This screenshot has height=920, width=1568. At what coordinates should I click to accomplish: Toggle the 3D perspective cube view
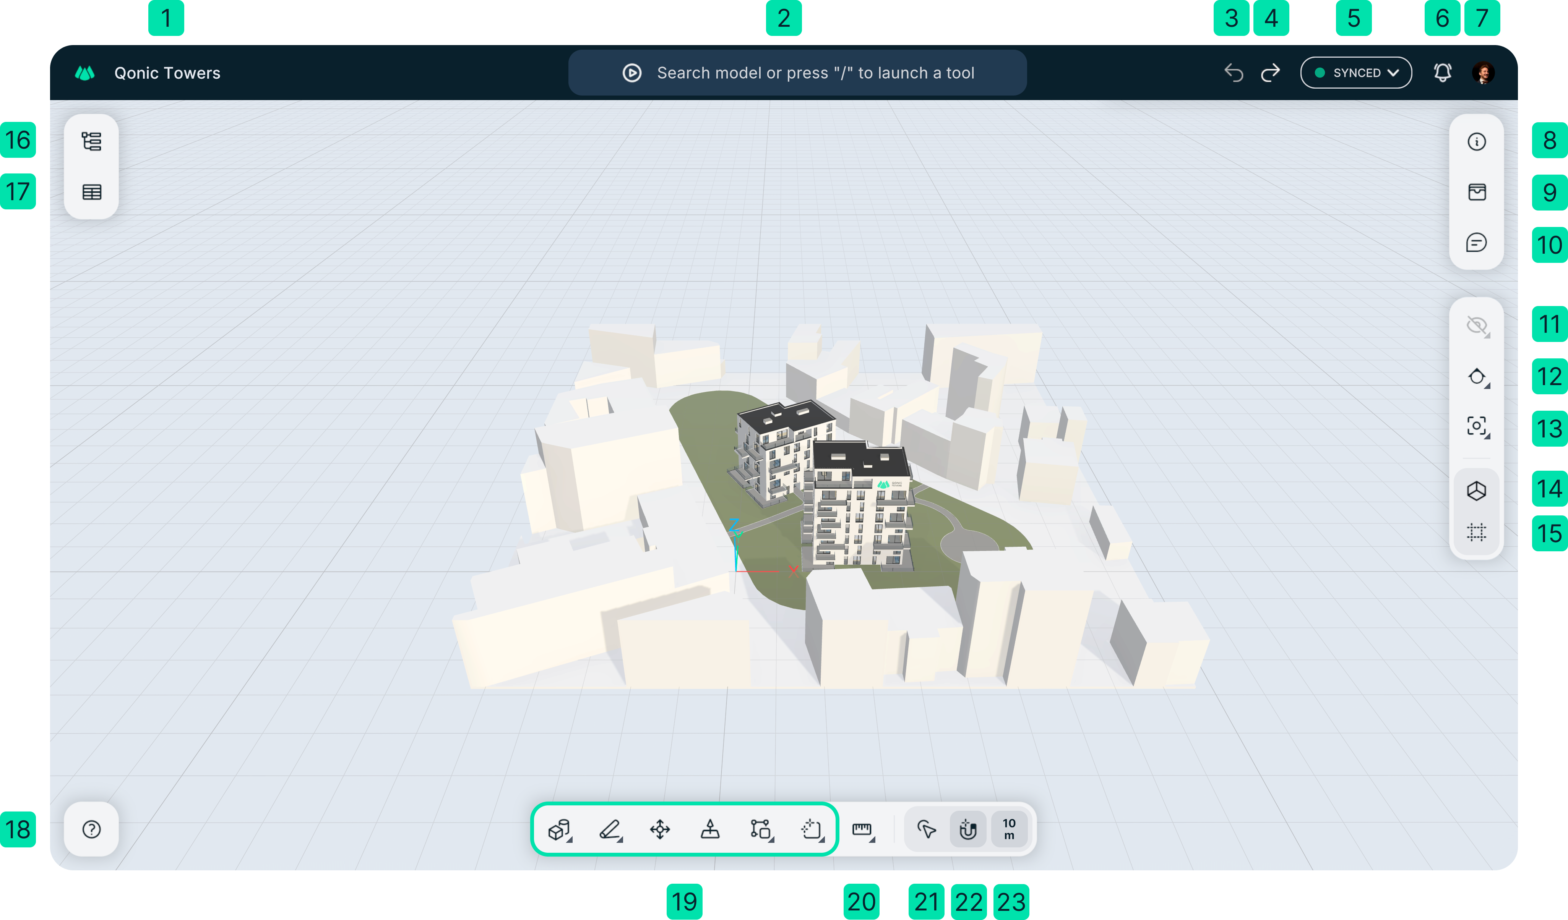1477,491
